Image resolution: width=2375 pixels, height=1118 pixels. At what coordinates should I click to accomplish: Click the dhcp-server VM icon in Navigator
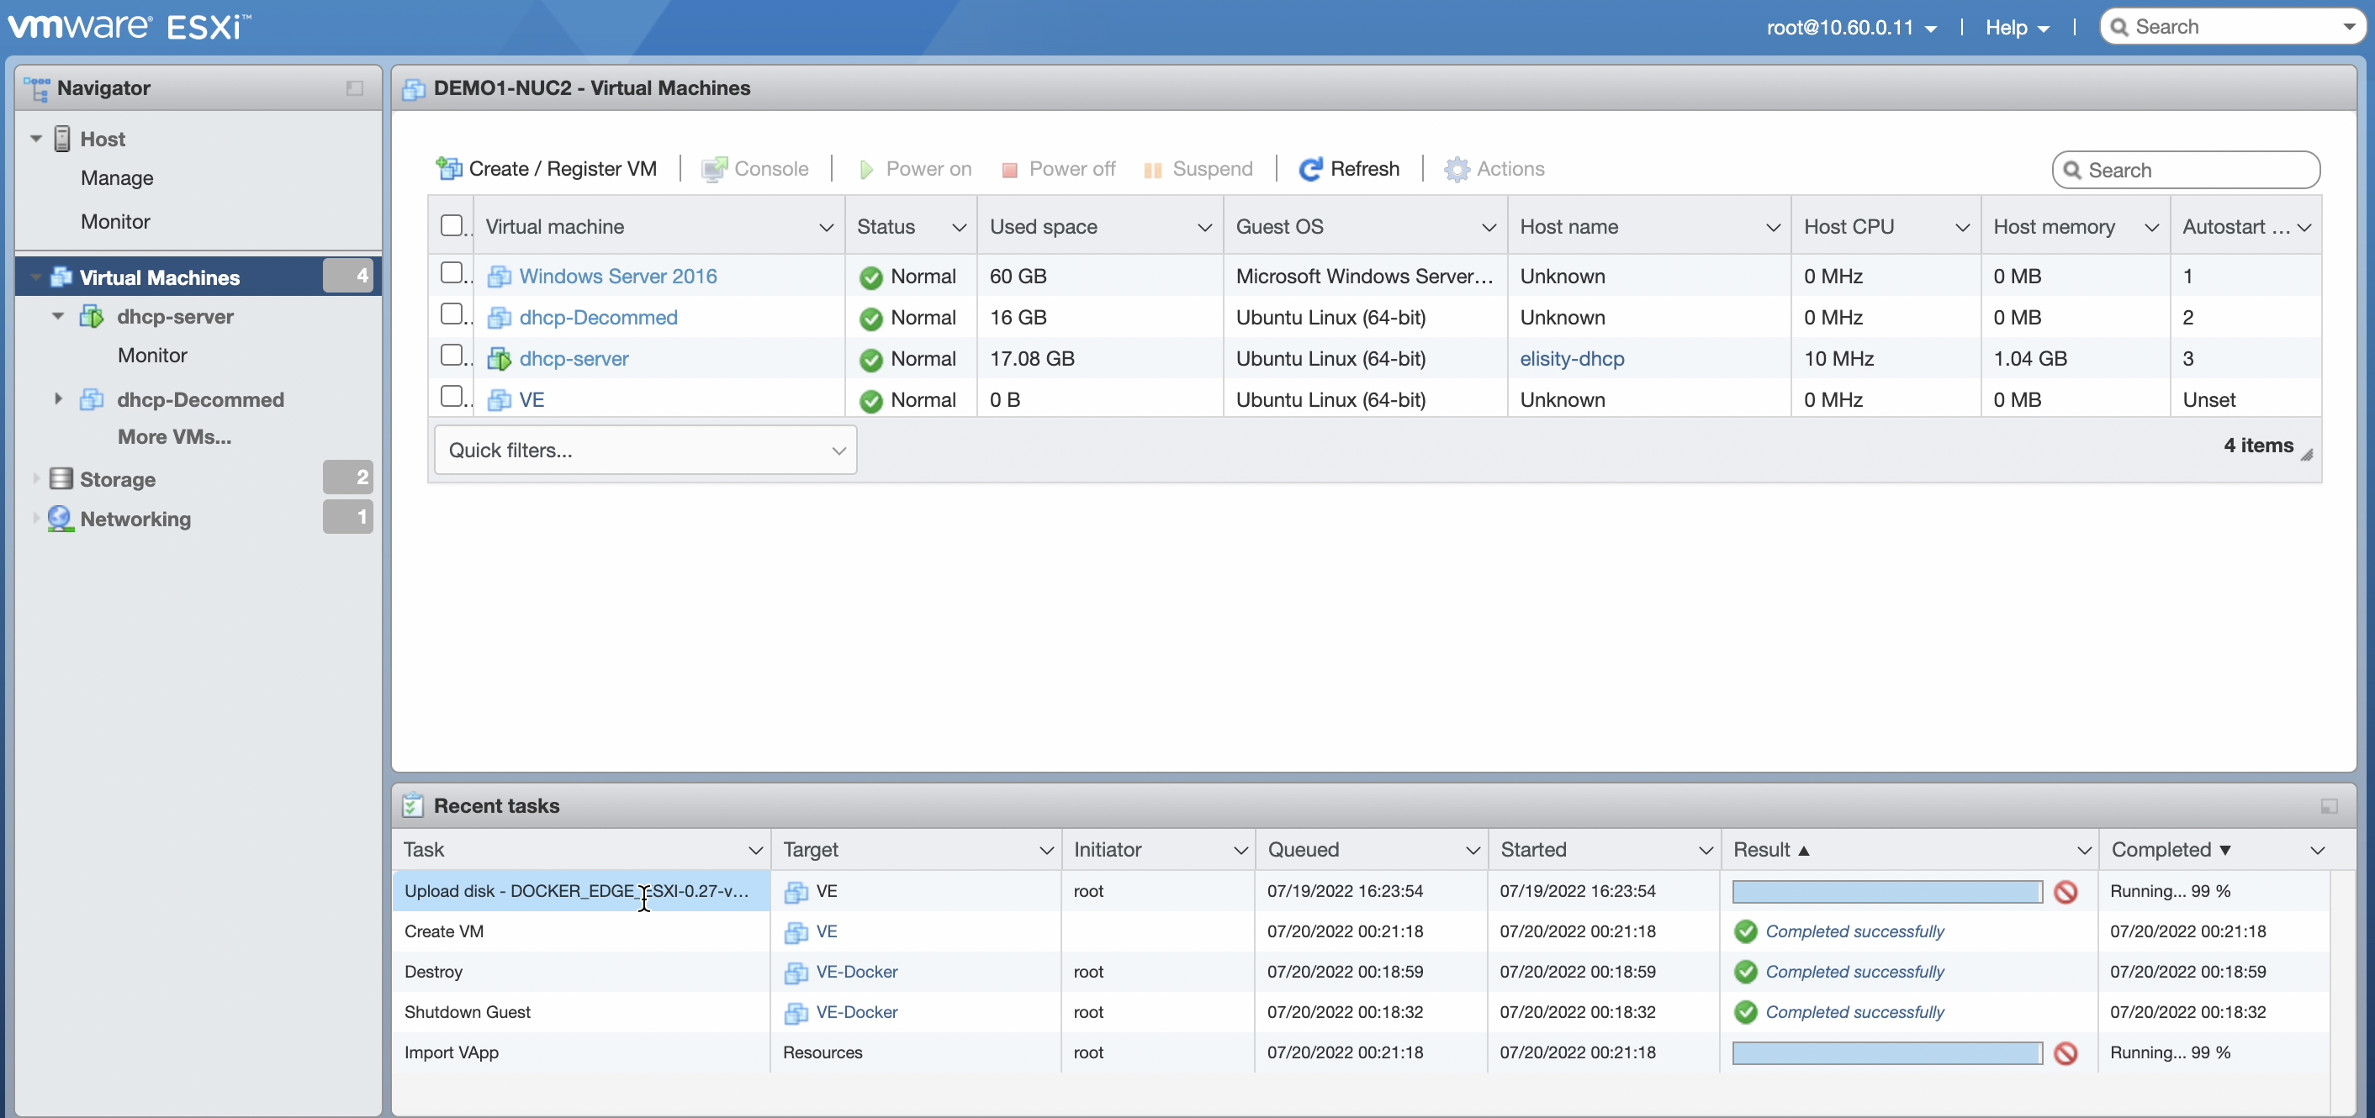[x=92, y=317]
